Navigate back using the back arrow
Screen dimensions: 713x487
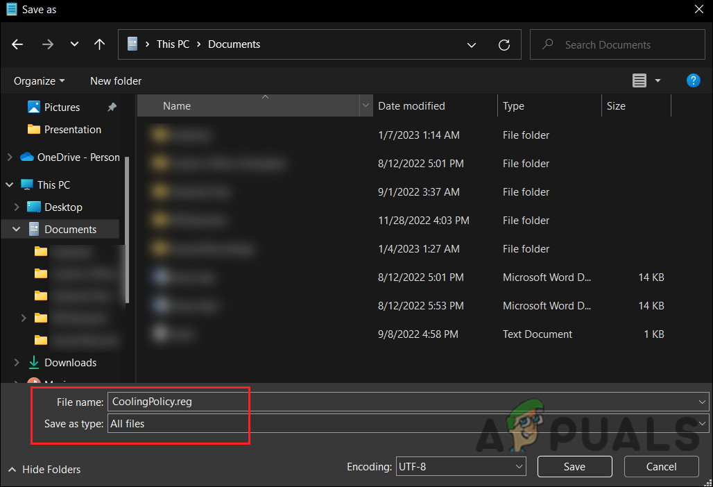click(17, 44)
